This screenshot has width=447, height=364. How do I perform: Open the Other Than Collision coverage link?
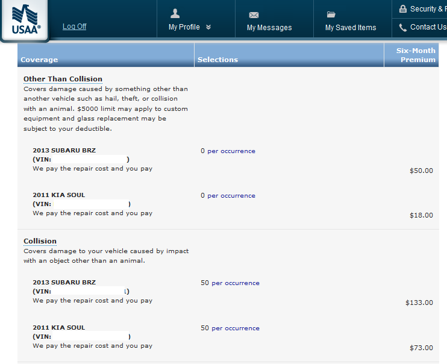click(63, 79)
